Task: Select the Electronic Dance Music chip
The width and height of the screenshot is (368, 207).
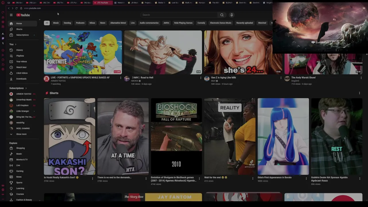Action: point(221,23)
